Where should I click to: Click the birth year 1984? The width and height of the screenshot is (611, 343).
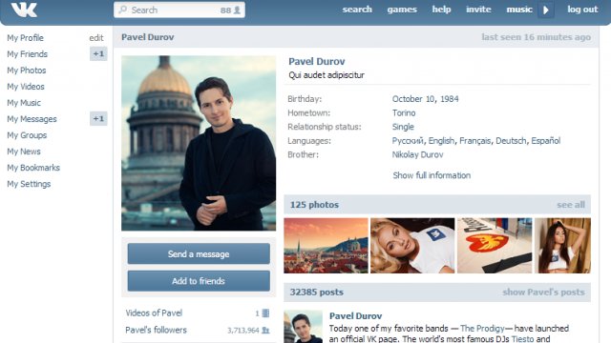[x=450, y=99]
